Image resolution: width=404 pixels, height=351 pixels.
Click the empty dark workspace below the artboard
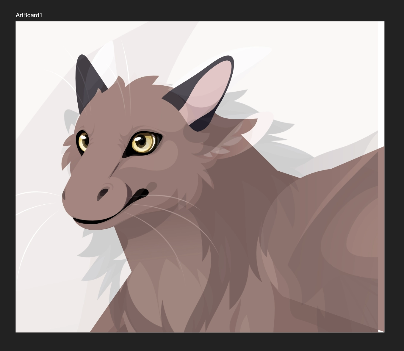coord(202,342)
